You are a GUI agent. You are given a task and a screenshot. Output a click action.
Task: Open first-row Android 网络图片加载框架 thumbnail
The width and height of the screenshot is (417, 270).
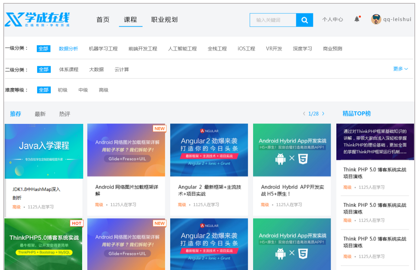coord(126,150)
